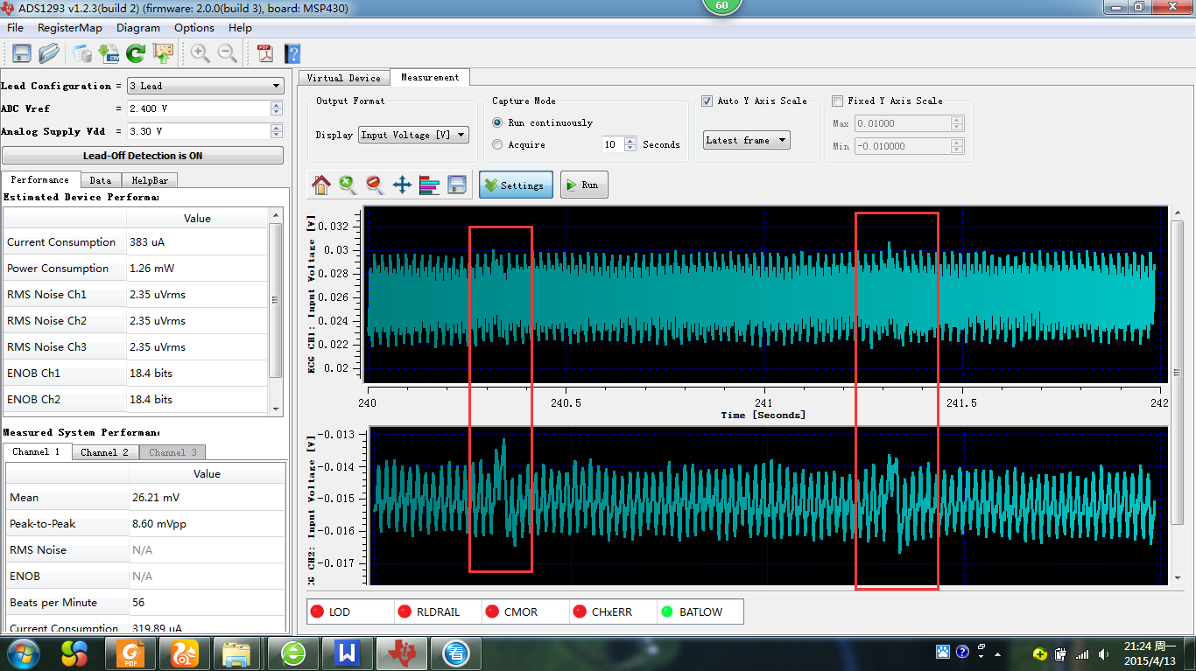Image resolution: width=1196 pixels, height=671 pixels.
Task: Open the Lead Configuration dropdown
Action: 205,86
